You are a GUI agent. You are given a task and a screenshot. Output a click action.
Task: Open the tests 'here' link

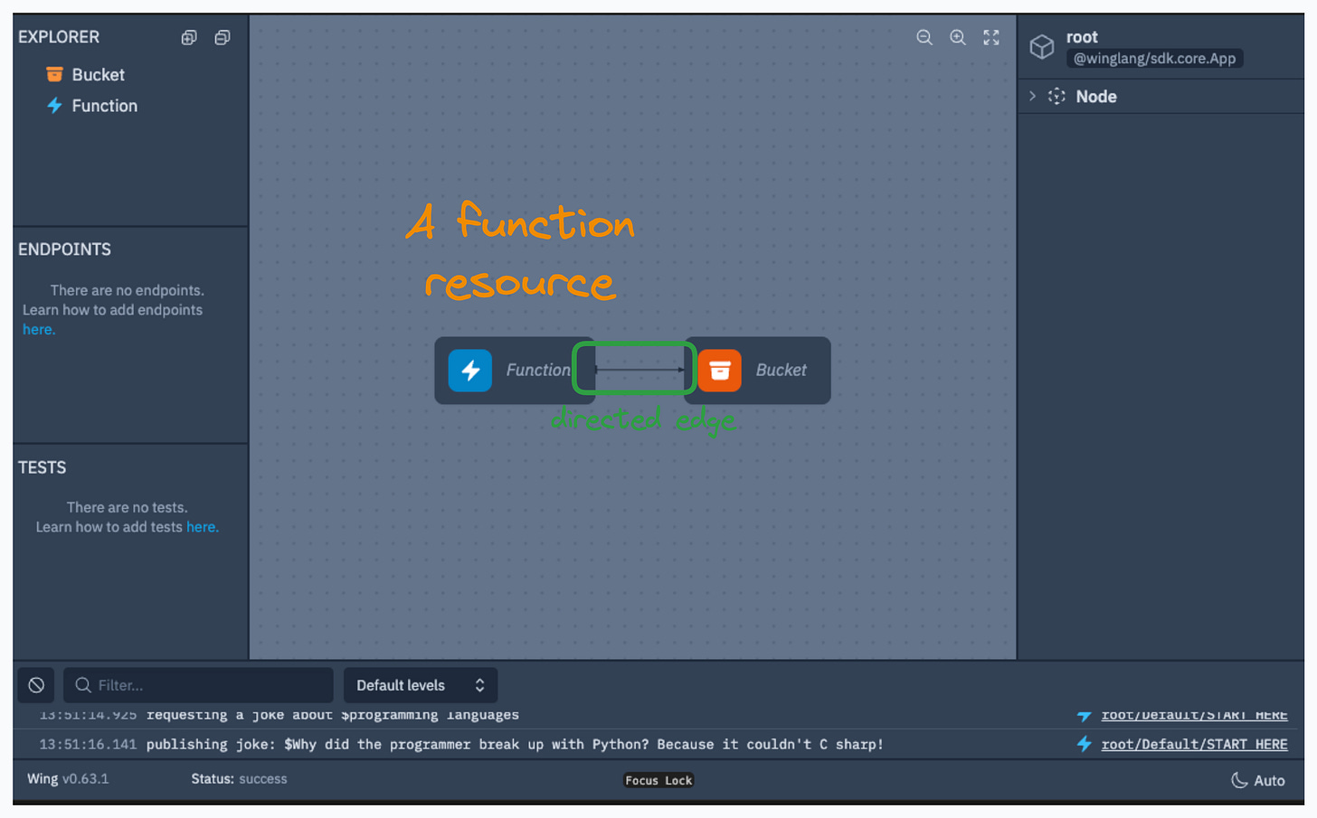coord(202,527)
